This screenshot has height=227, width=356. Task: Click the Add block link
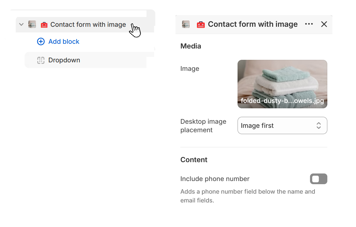point(64,41)
